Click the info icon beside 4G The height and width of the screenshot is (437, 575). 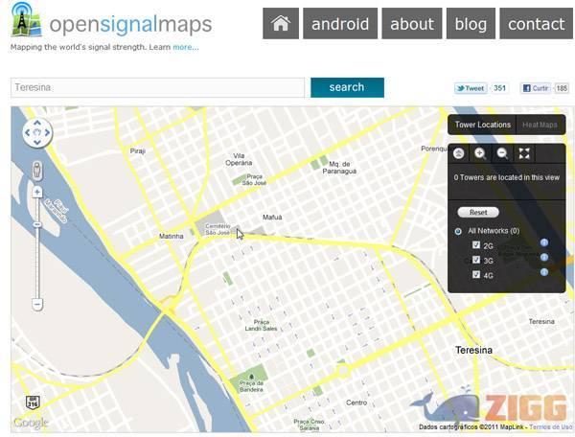544,272
